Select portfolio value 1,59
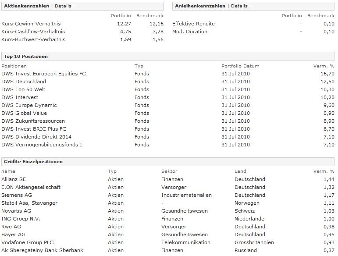338x256 pixels. pyautogui.click(x=125, y=39)
